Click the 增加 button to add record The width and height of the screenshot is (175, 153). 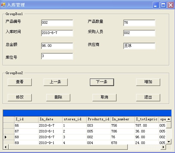[x=148, y=82]
